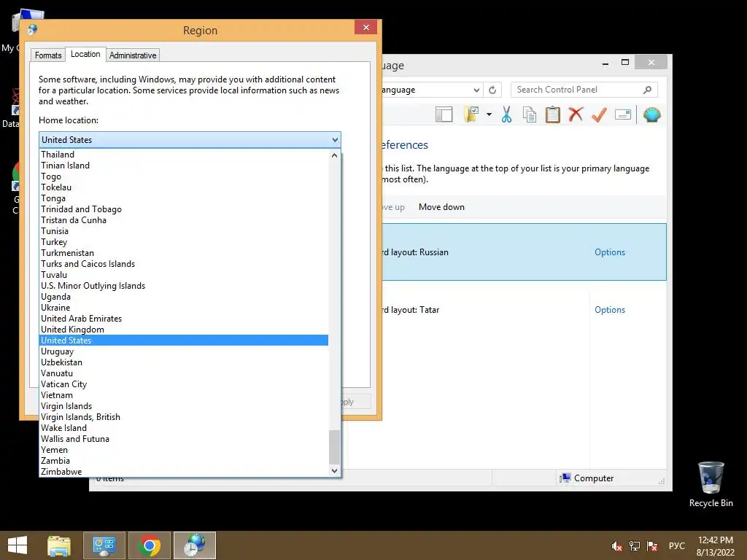Click the dropdown list scroll down arrow
The image size is (747, 560).
(x=334, y=470)
